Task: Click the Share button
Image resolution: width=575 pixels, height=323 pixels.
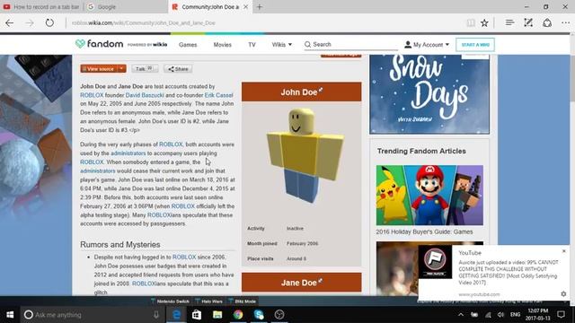Action: coord(178,69)
